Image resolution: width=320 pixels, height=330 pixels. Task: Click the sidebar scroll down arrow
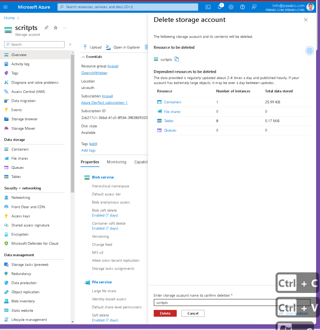(x=73, y=322)
